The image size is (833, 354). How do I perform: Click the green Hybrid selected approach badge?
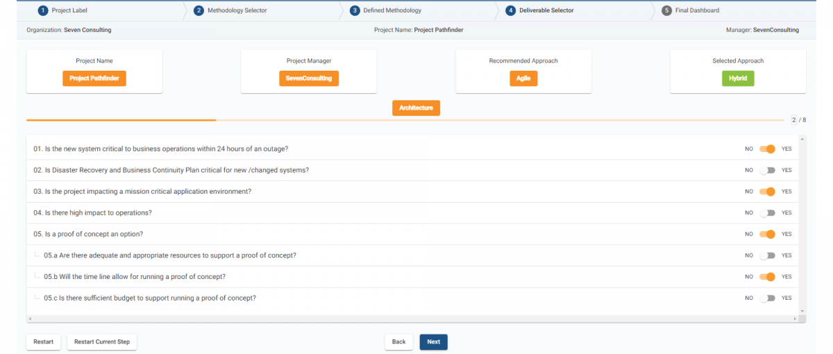(738, 78)
